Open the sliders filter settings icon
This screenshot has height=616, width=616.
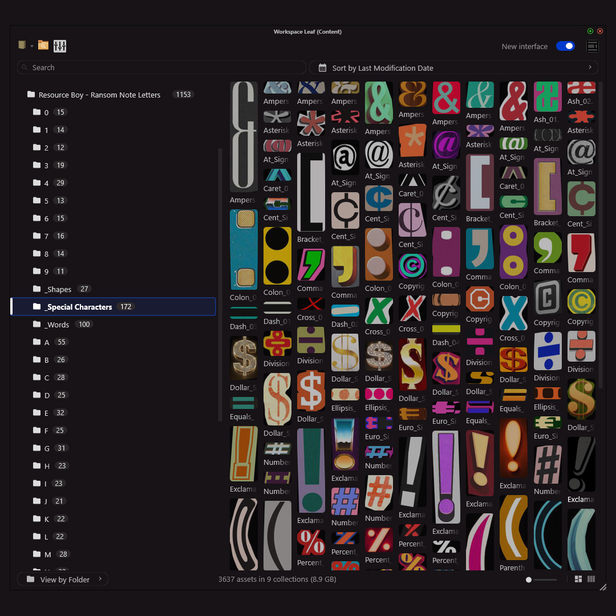tap(60, 46)
